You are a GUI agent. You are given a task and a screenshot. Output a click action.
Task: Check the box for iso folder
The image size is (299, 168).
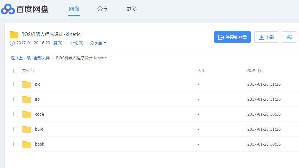pos(16,99)
